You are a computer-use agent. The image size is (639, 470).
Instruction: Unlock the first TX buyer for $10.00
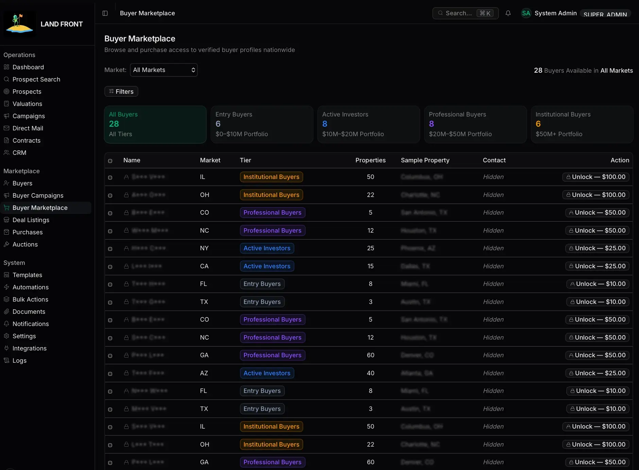598,302
